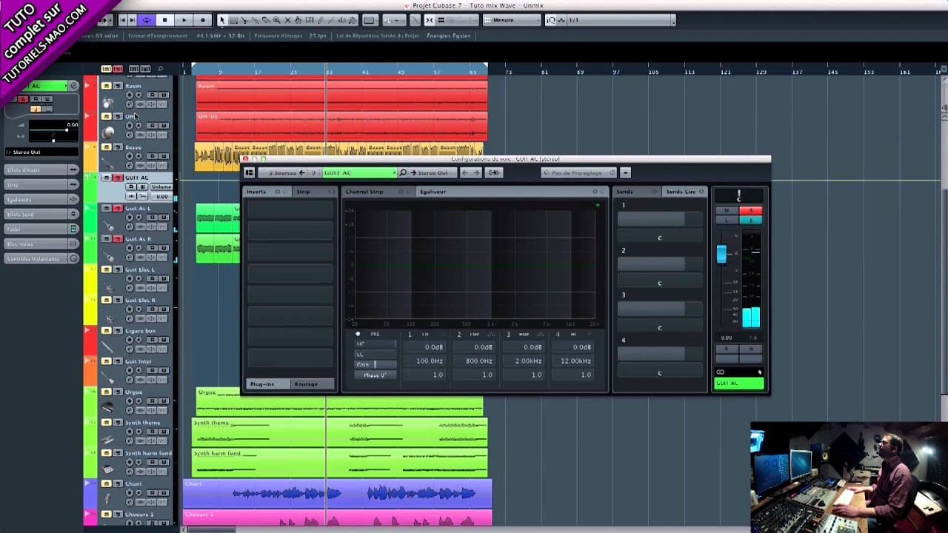Disable solo on the Guit Ac R track

coord(117,239)
